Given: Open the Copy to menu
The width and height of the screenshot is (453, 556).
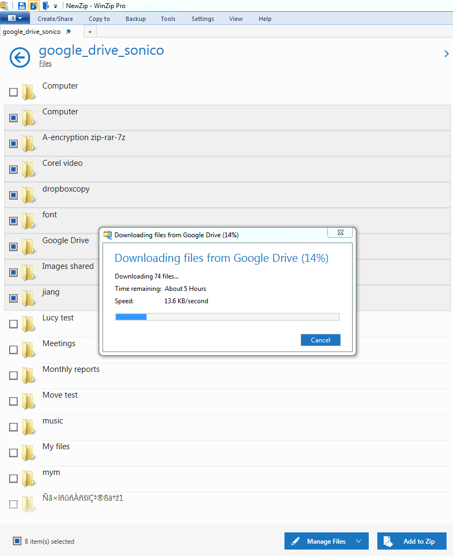Looking at the screenshot, I should (99, 19).
